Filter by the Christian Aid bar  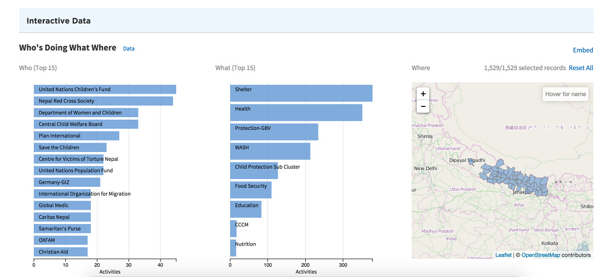pyautogui.click(x=61, y=252)
